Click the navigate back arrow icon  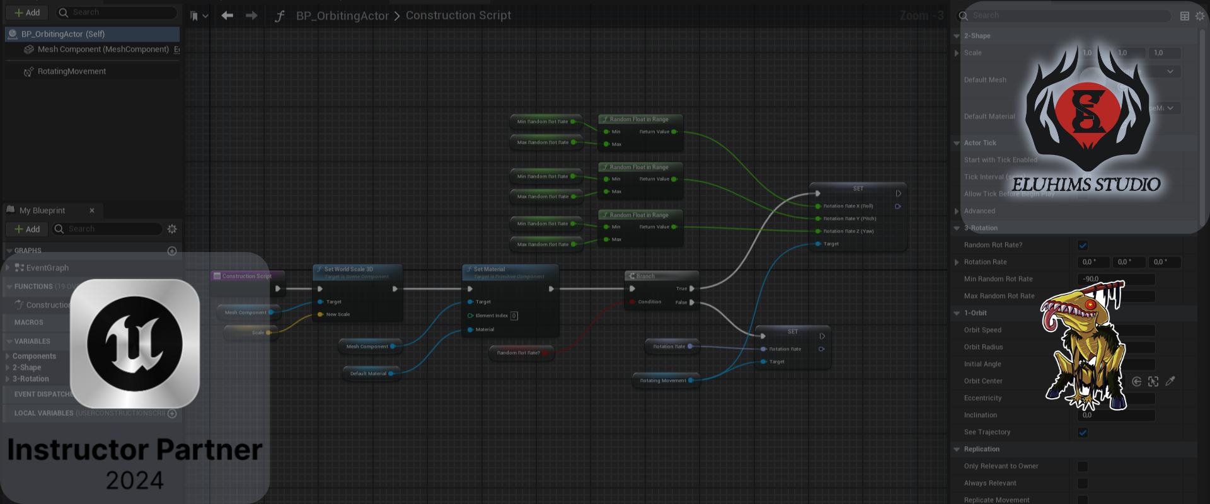point(228,16)
